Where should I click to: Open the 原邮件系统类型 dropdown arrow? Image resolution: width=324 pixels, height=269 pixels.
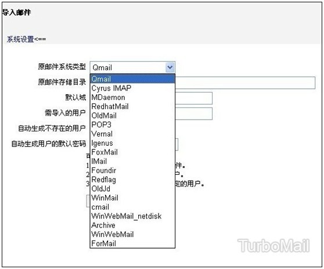click(x=170, y=67)
